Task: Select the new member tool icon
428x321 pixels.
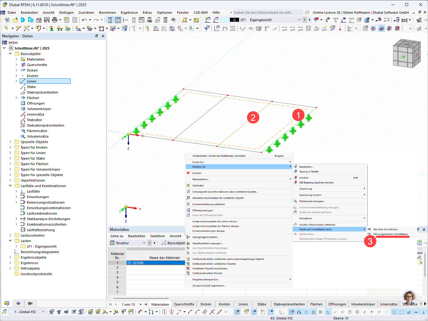Action: click(x=27, y=28)
